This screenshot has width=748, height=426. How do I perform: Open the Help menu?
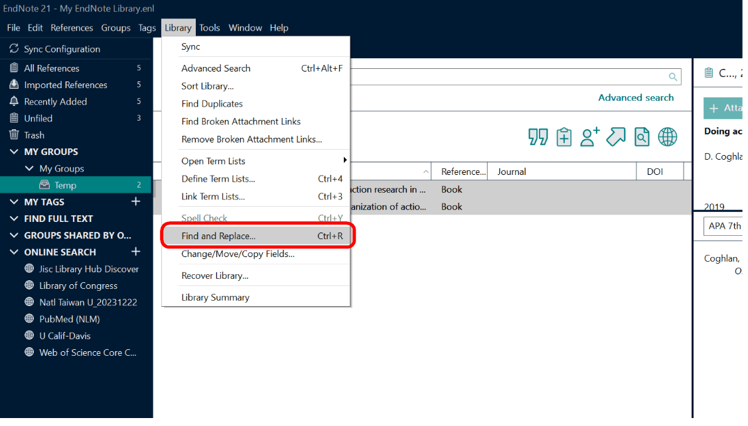click(x=279, y=28)
